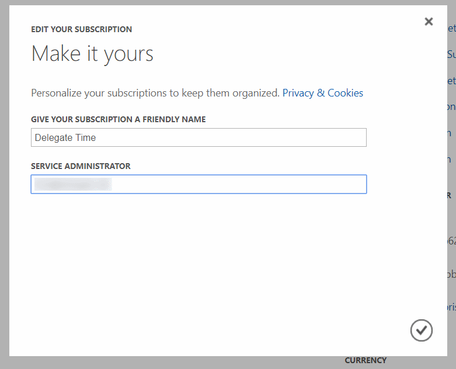Focus the Service Administrator email field
Viewport: 456px width, 369px height.
pos(234,184)
